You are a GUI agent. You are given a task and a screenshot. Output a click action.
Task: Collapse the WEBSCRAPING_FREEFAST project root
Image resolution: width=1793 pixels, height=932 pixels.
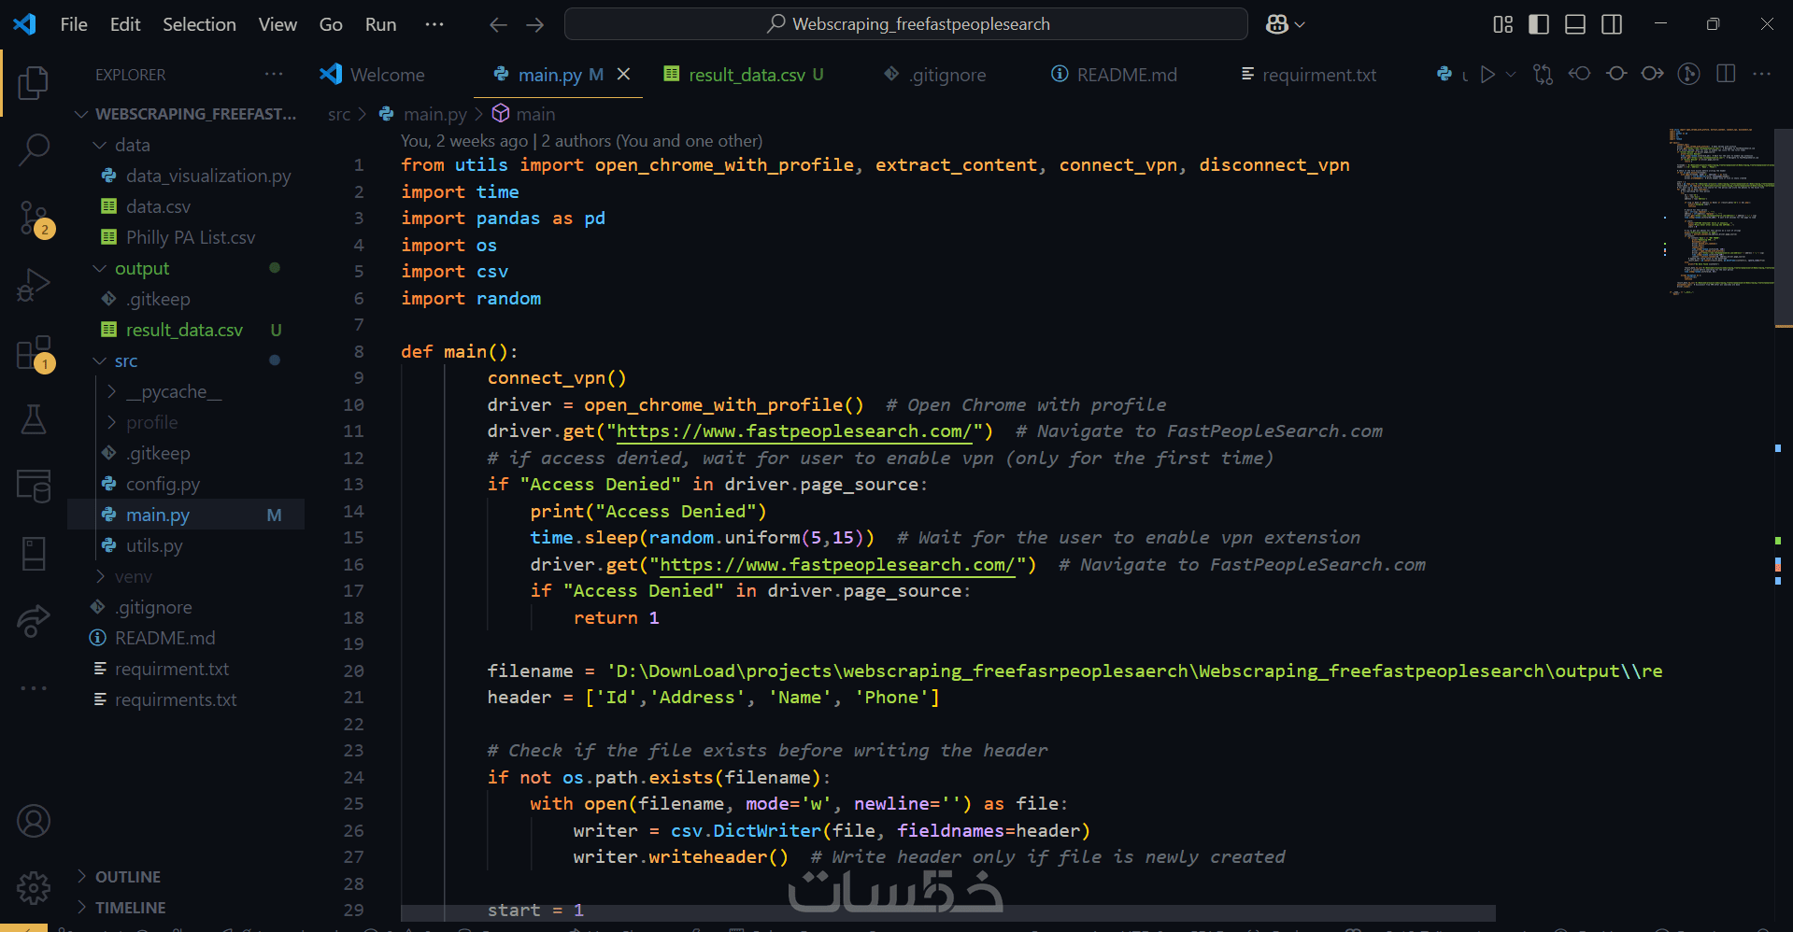186,114
